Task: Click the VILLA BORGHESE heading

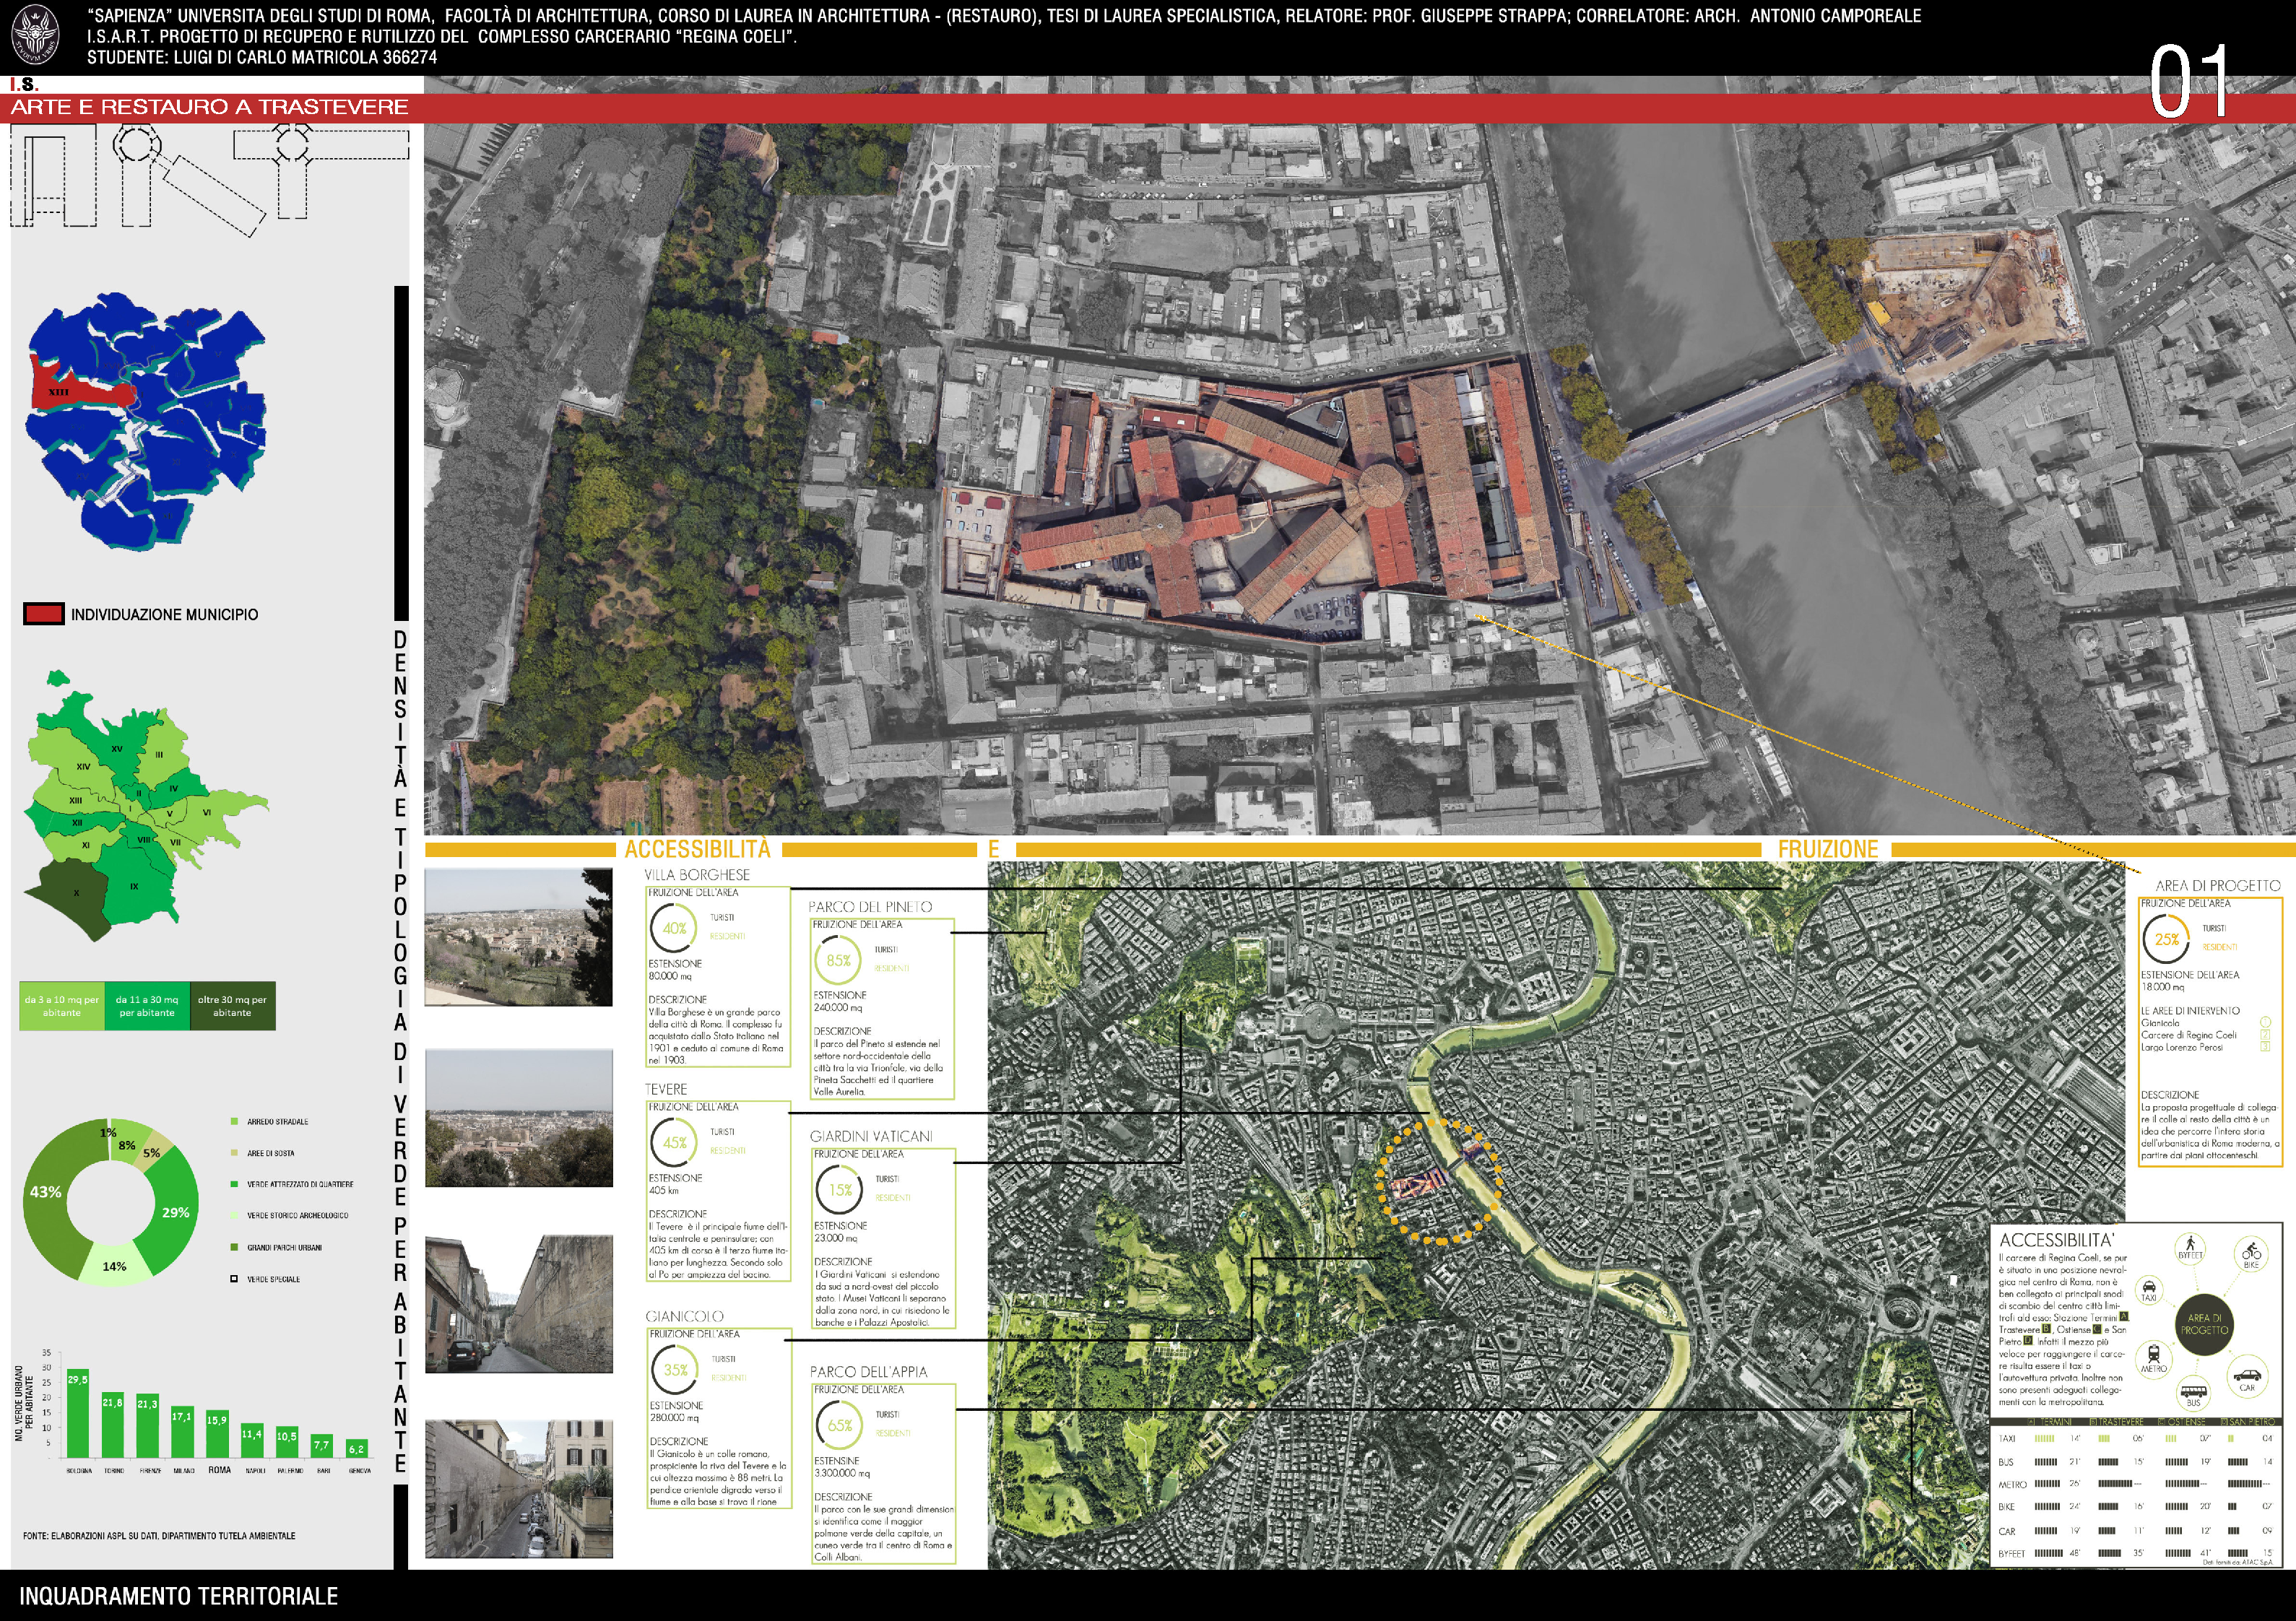Action: 697,875
